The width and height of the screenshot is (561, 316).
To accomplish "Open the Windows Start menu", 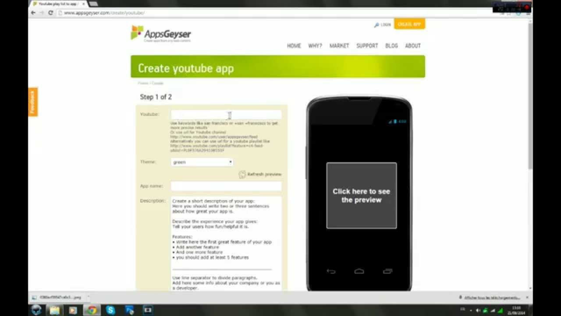I will pos(36,310).
